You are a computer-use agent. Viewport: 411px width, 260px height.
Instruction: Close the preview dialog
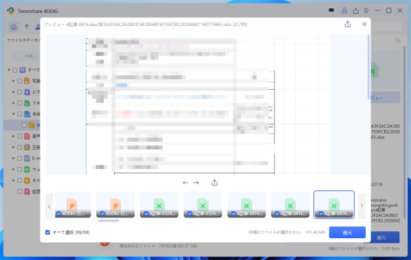click(x=364, y=24)
